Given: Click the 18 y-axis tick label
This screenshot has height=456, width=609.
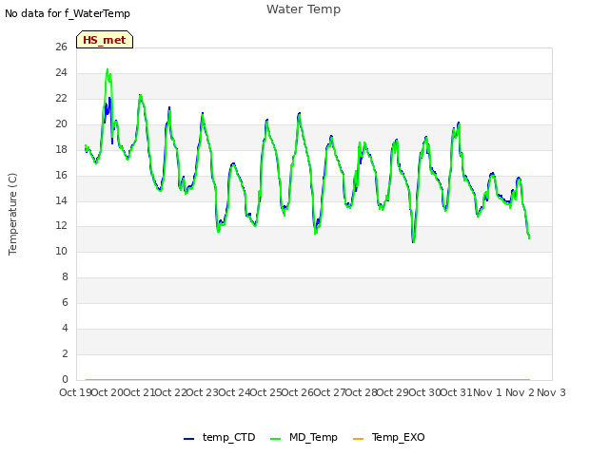Looking at the screenshot, I should click(x=61, y=149).
